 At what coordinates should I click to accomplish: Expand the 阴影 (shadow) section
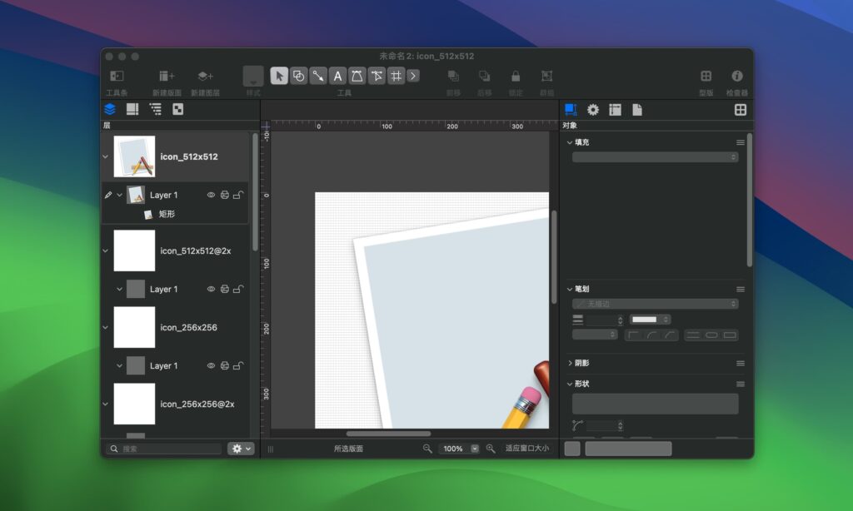(x=570, y=364)
